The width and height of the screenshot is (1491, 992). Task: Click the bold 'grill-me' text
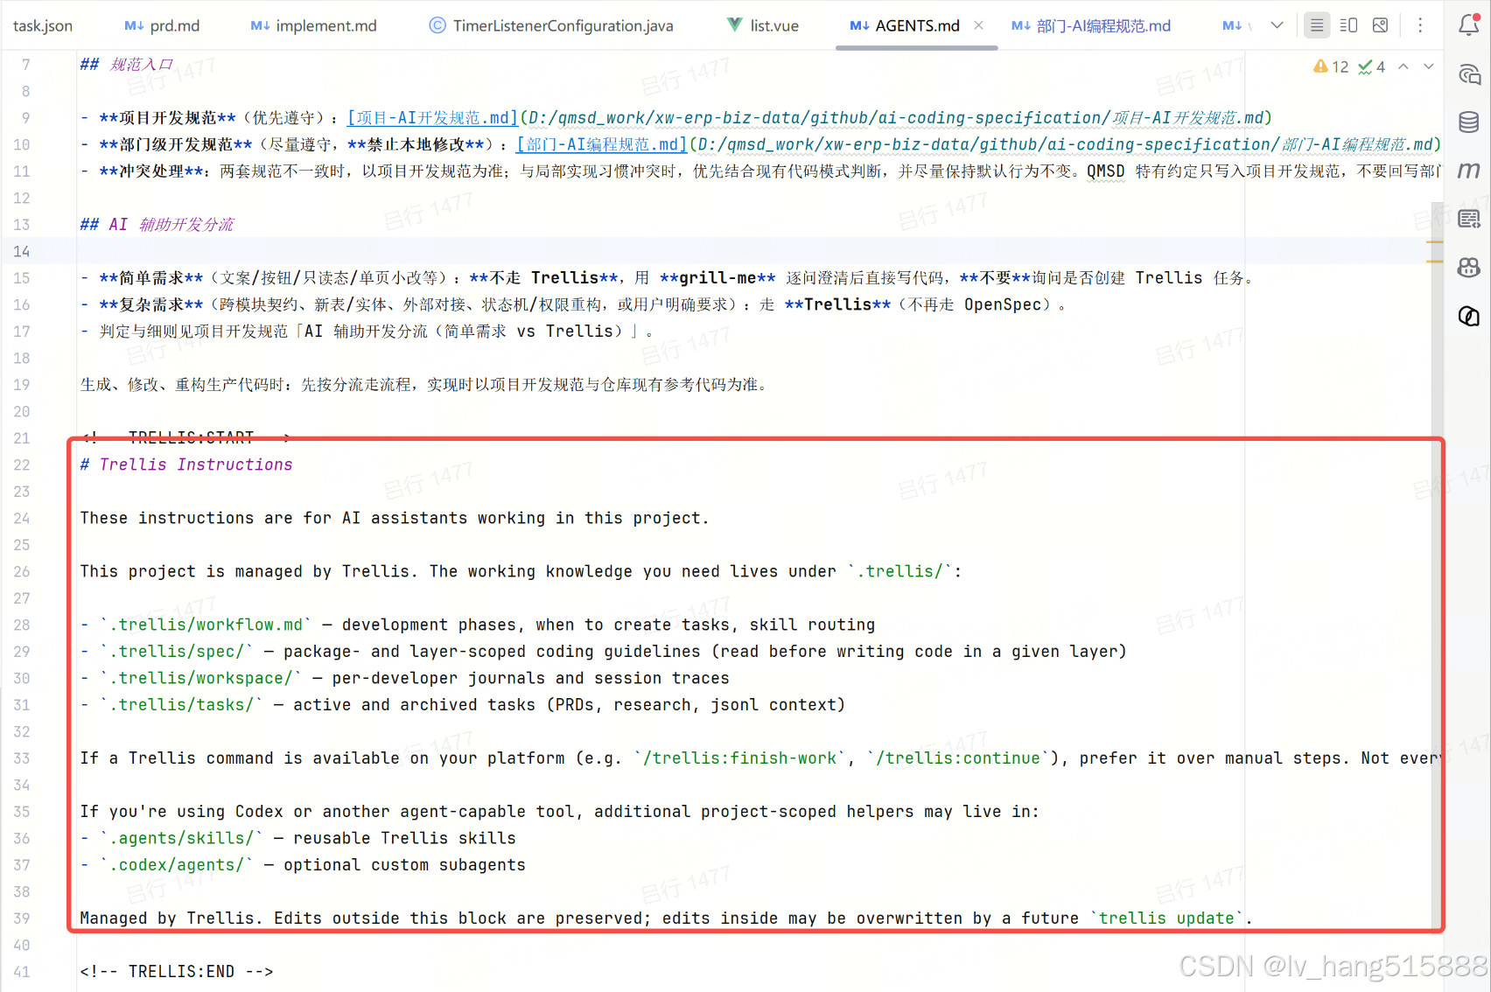click(x=717, y=277)
